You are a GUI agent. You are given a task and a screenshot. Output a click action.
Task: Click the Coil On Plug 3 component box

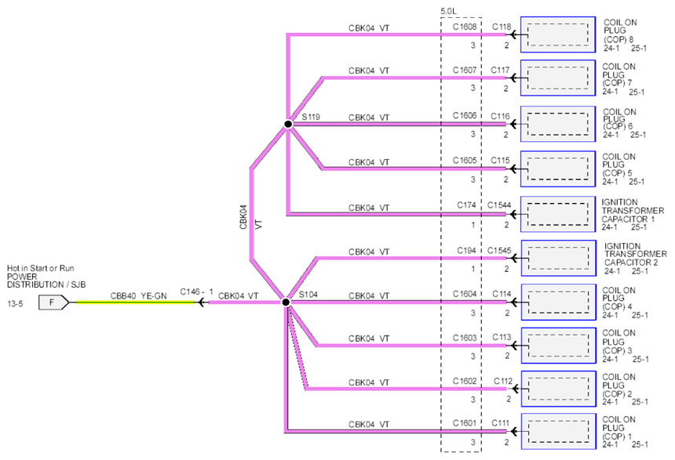click(558, 346)
